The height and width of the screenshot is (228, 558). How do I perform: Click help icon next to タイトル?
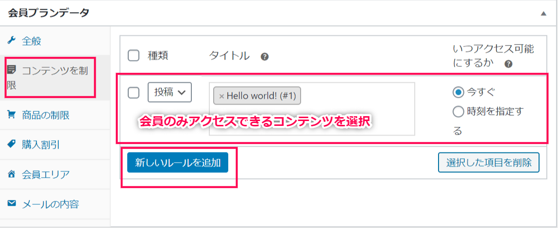(x=264, y=56)
